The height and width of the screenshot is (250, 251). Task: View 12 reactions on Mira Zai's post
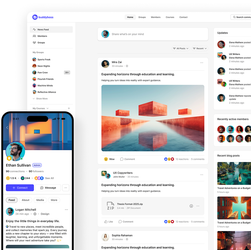click(x=182, y=159)
